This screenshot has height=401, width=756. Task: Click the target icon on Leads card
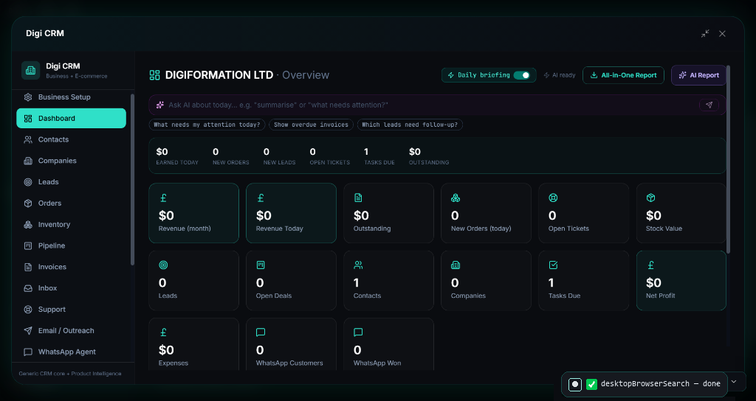(163, 265)
